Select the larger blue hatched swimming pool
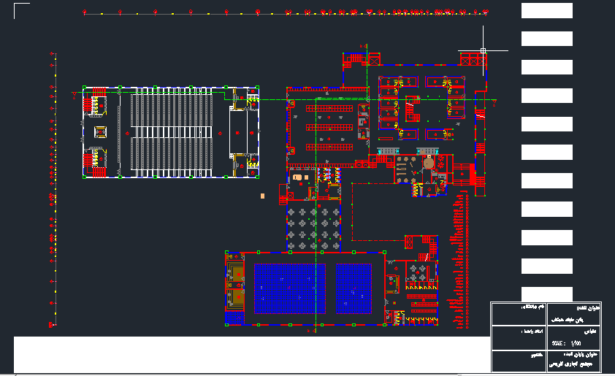615x376 pixels. click(290, 288)
